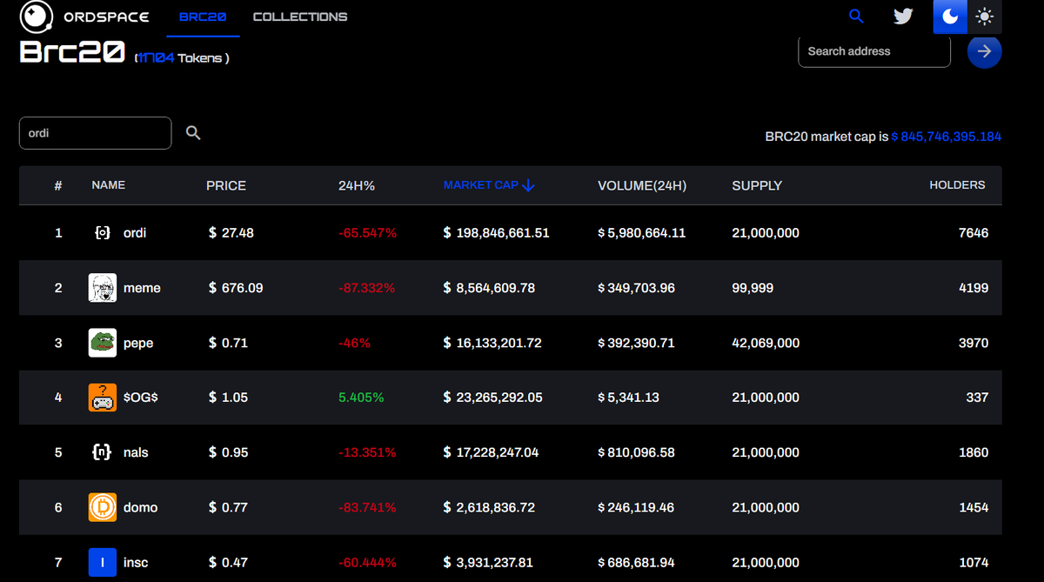Click ordi market cap $ 198,846,661.51
The height and width of the screenshot is (582, 1044).
497,233
